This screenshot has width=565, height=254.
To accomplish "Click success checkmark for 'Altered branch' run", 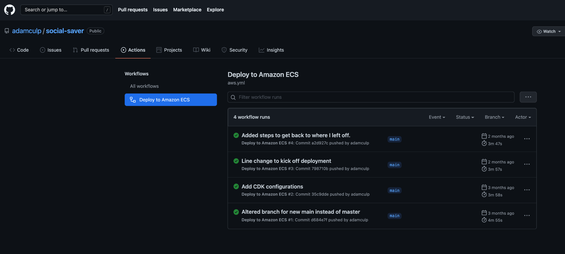I will [236, 212].
